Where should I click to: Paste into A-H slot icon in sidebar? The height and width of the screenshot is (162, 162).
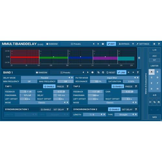(158, 102)
